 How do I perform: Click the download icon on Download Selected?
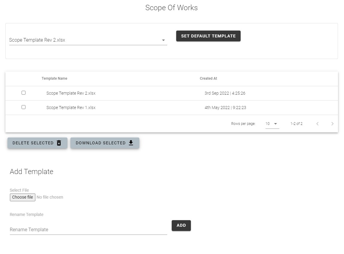click(x=131, y=143)
